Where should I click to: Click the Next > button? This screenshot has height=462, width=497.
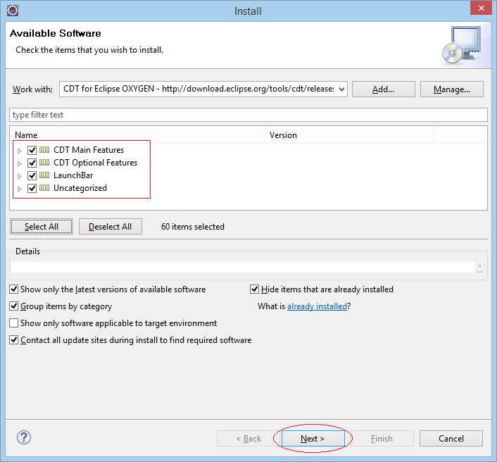313,439
